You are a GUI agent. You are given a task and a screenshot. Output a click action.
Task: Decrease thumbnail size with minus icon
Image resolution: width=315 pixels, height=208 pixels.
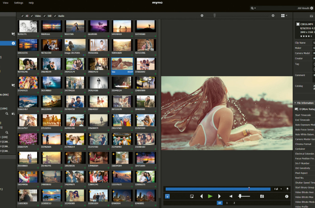[202, 15]
